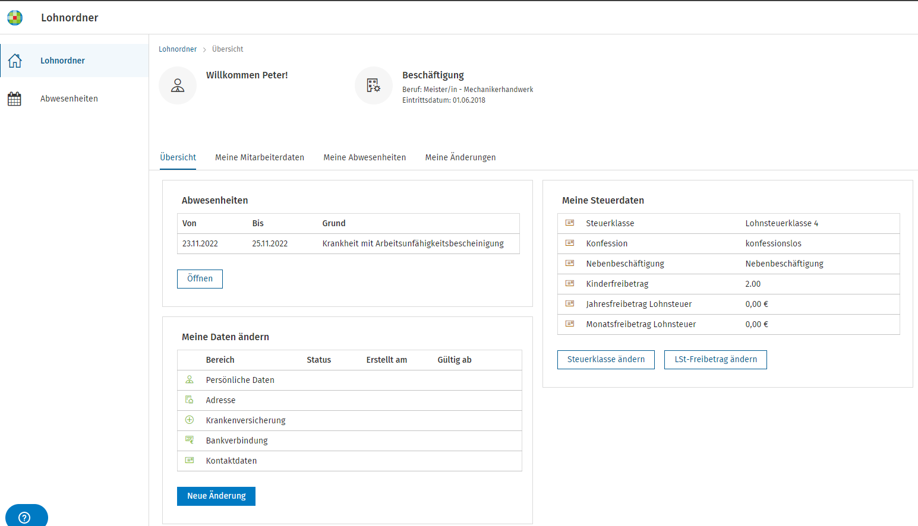Open the Abwesenheiten calendar icon
The width and height of the screenshot is (918, 526).
14,99
